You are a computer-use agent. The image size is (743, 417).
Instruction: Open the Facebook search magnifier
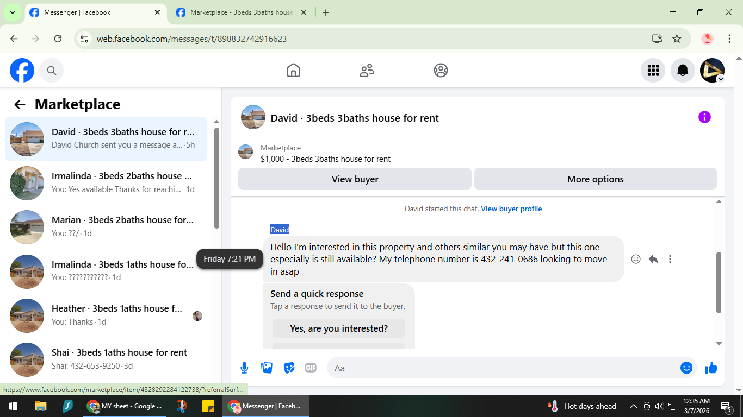52,71
